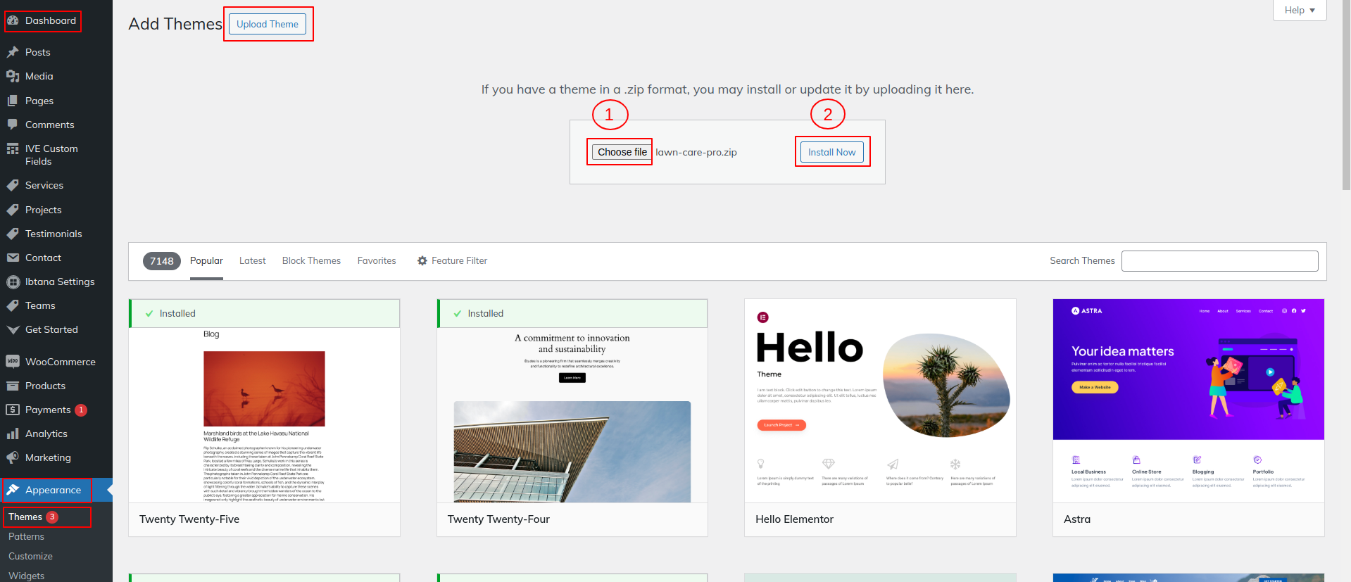Click the Analytics bar chart icon
This screenshot has width=1351, height=582.
pos(13,434)
